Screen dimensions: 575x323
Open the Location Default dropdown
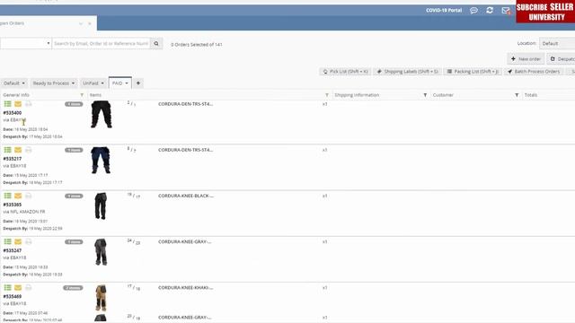click(x=557, y=43)
